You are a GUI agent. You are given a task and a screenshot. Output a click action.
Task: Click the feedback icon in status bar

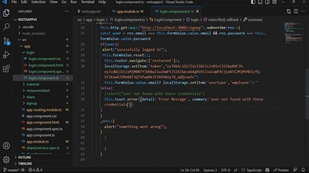tap(295, 170)
